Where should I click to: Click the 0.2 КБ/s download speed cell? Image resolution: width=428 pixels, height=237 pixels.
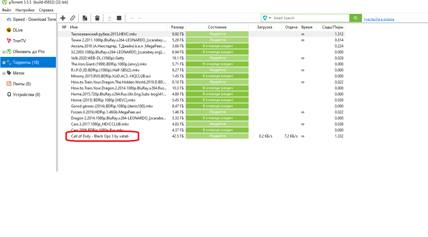265,136
